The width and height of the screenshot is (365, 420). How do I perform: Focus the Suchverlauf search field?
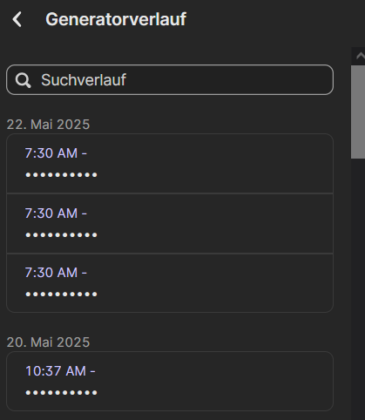point(170,80)
